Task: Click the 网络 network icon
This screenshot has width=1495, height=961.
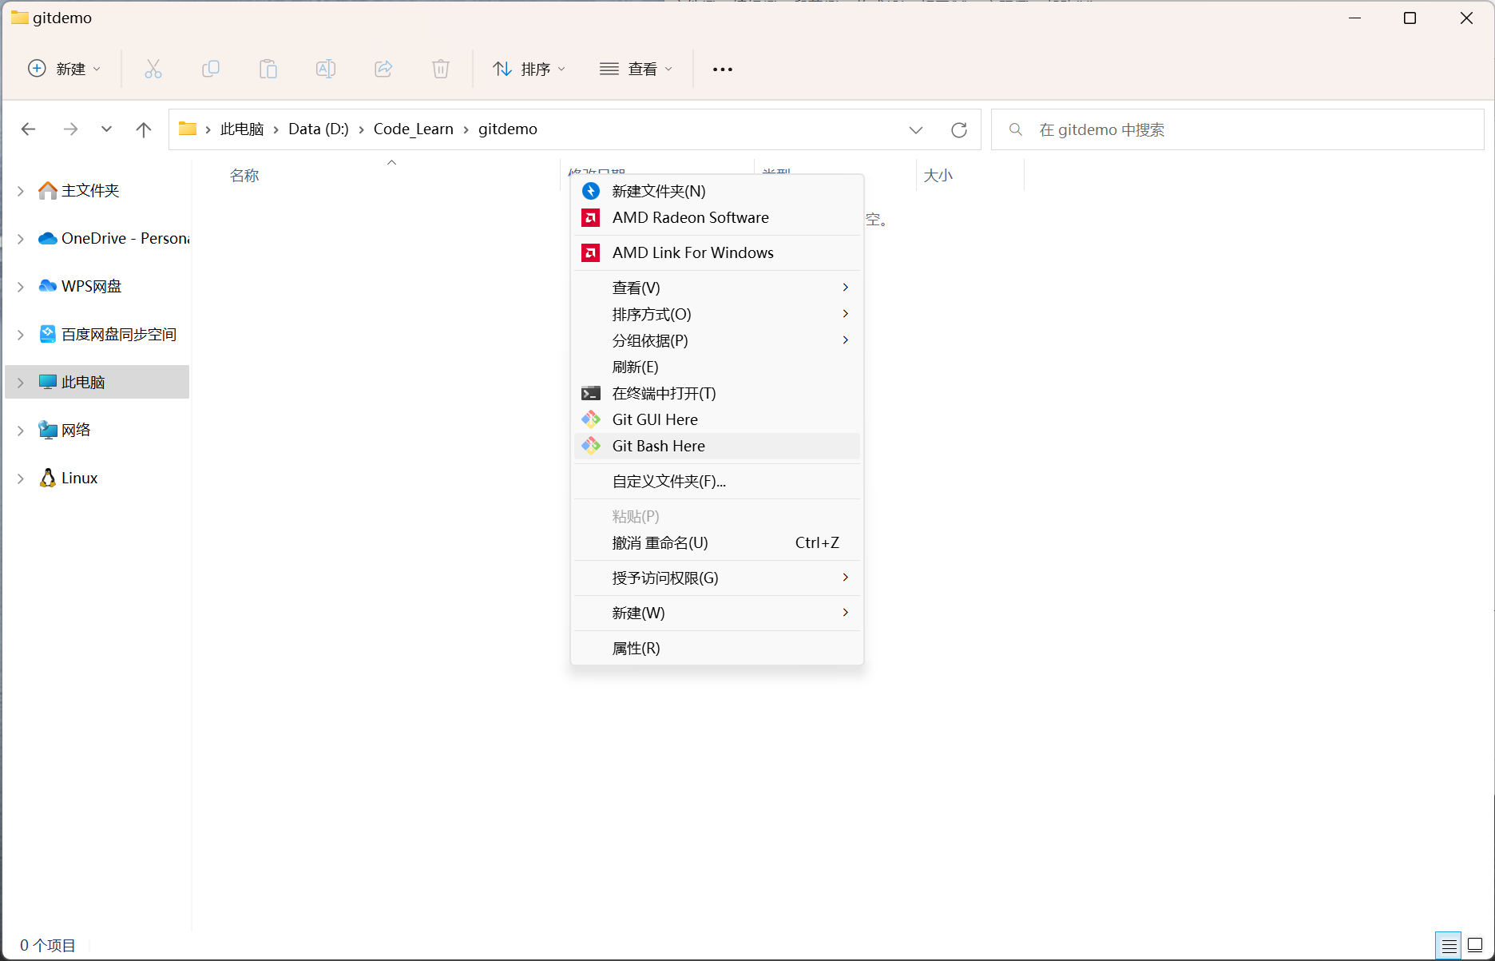Action: pyautogui.click(x=48, y=430)
